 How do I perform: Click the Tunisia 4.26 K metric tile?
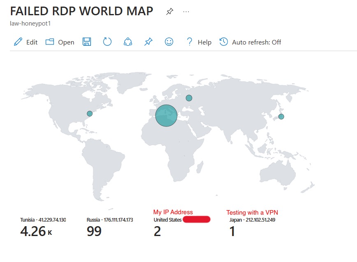coord(43,227)
